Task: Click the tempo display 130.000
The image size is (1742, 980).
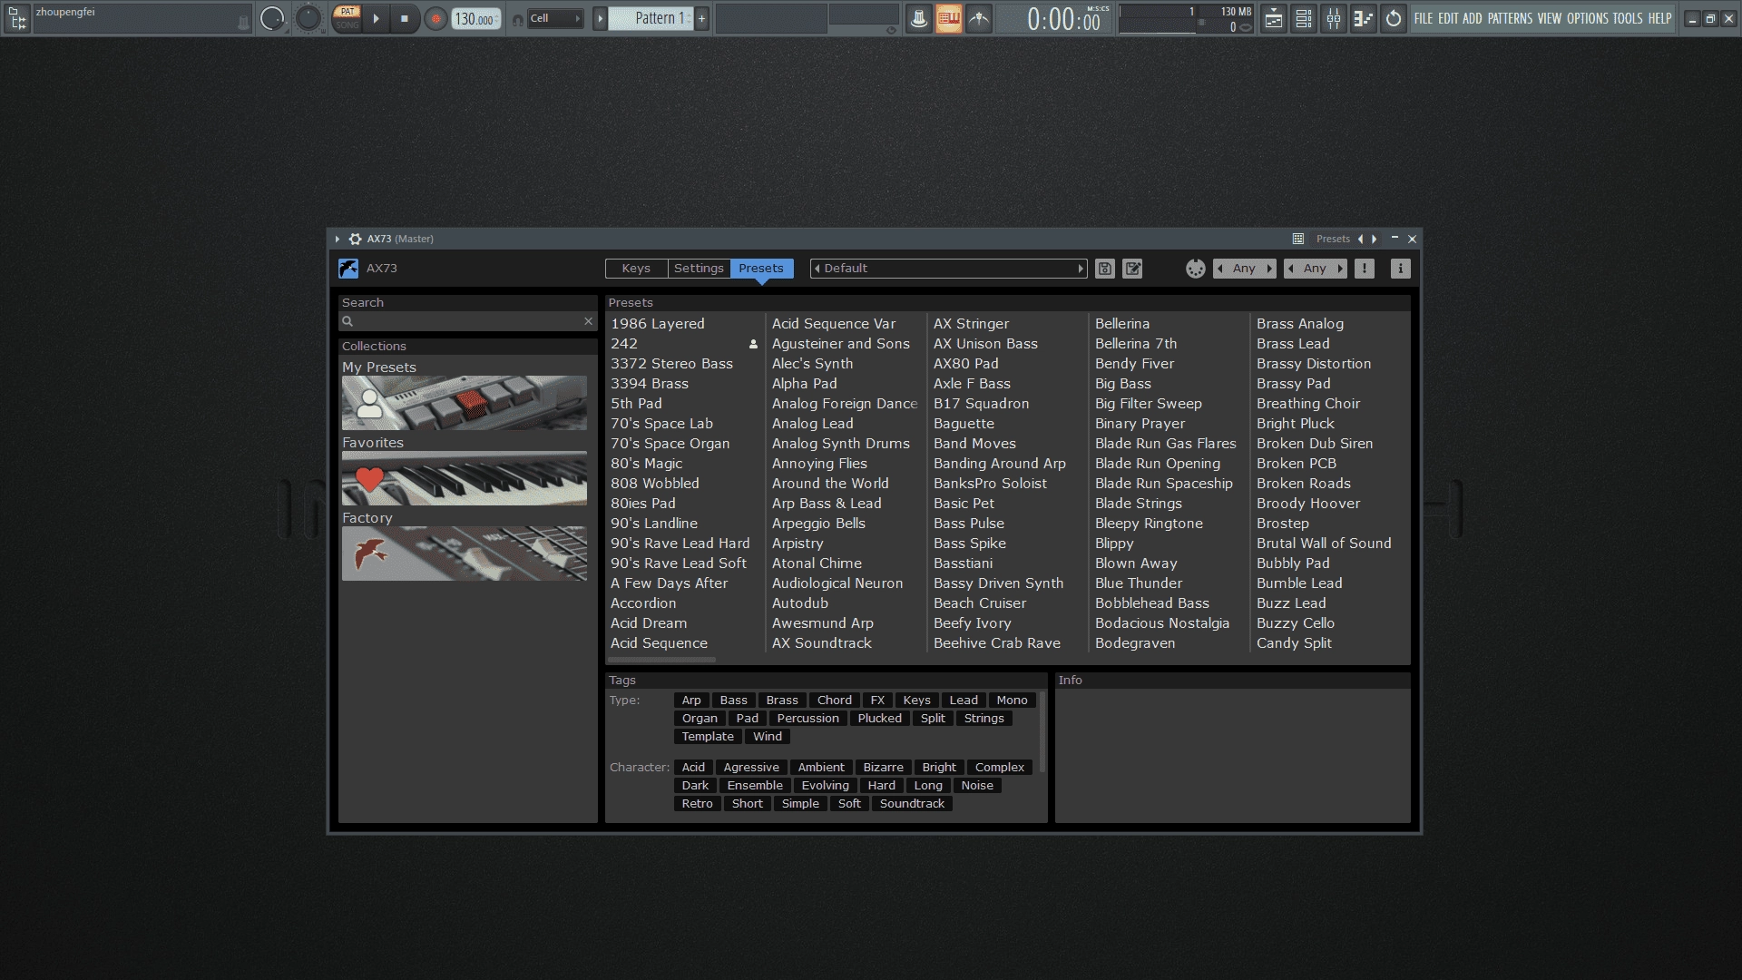Action: tap(475, 18)
